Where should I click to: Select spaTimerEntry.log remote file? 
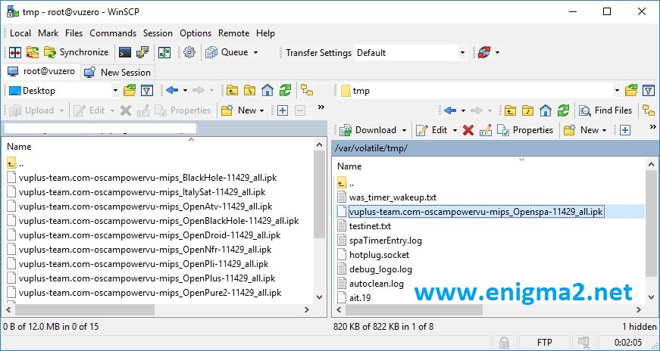(x=385, y=241)
